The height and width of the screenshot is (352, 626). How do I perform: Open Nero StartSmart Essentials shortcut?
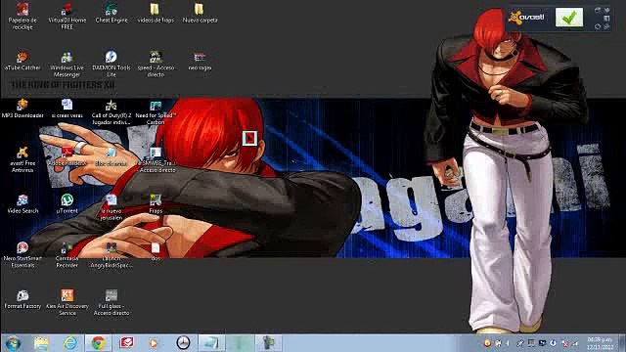click(x=22, y=255)
